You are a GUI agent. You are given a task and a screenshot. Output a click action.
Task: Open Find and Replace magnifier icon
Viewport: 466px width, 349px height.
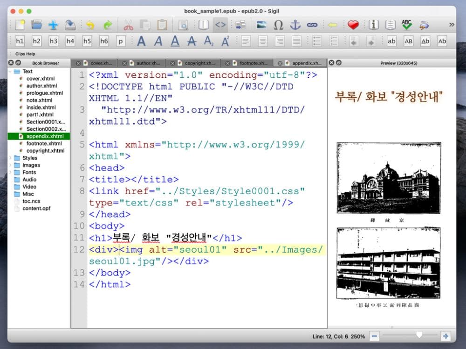(x=183, y=25)
